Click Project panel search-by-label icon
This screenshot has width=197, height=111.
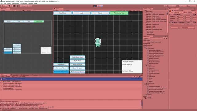pyautogui.click(x=166, y=38)
